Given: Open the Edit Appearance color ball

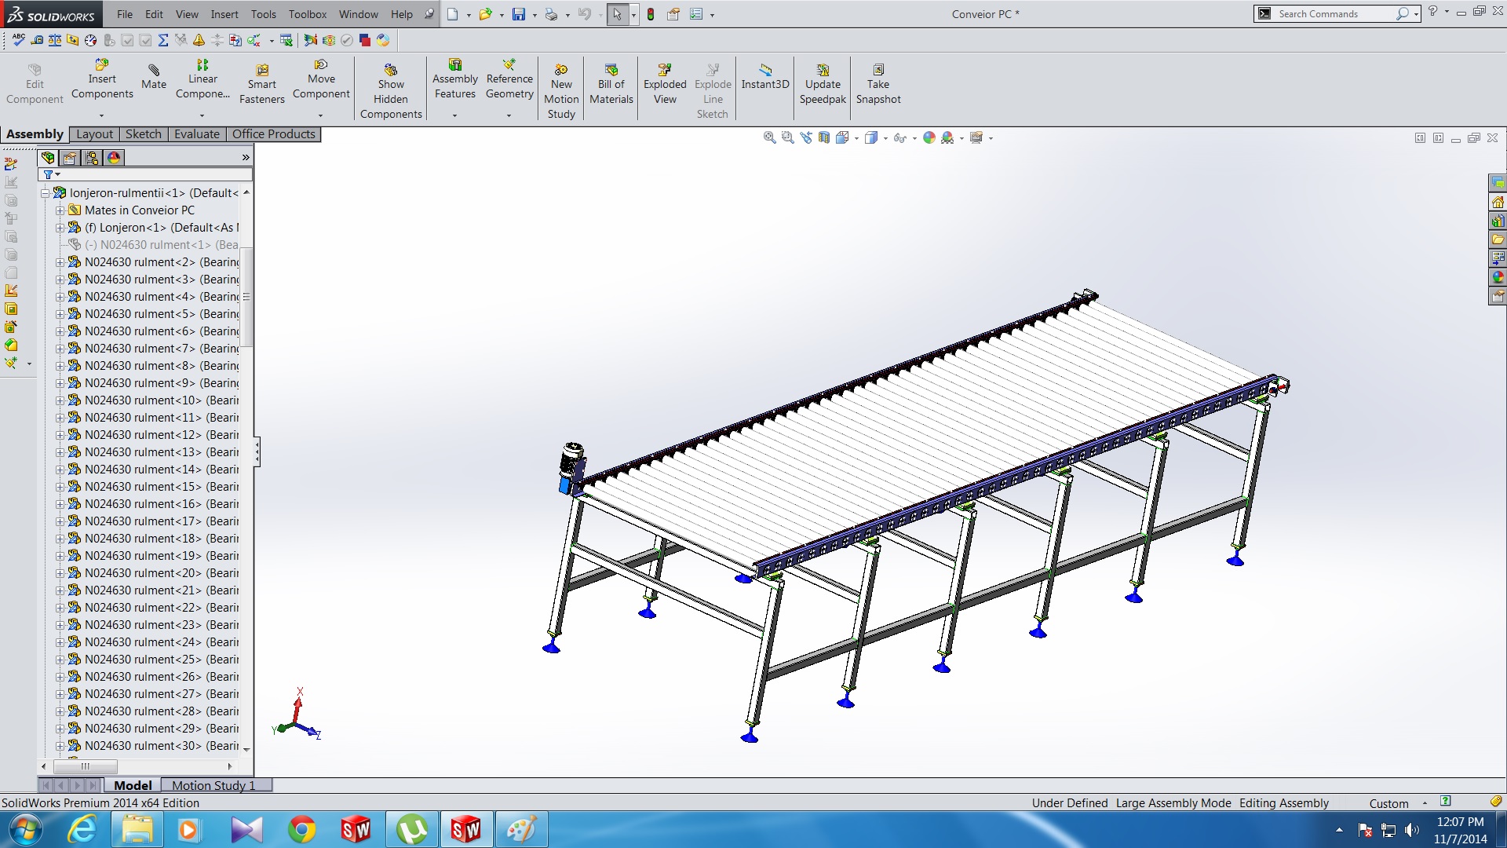Looking at the screenshot, I should coord(929,137).
